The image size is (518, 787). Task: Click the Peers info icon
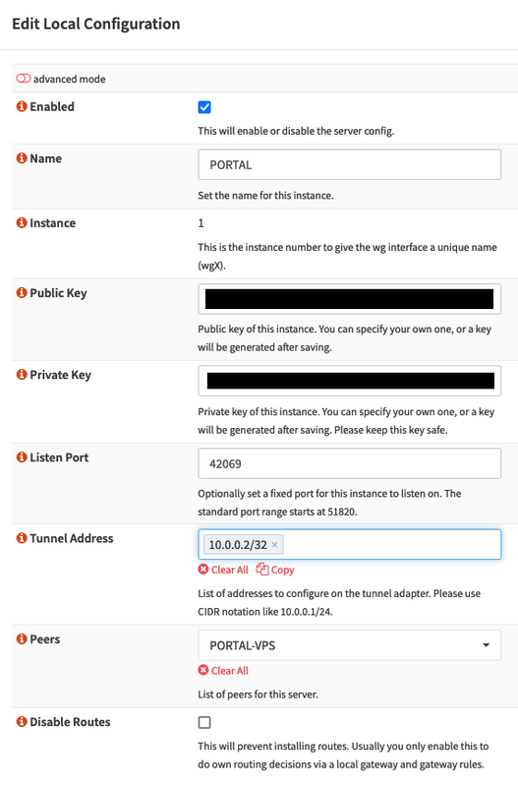[22, 638]
